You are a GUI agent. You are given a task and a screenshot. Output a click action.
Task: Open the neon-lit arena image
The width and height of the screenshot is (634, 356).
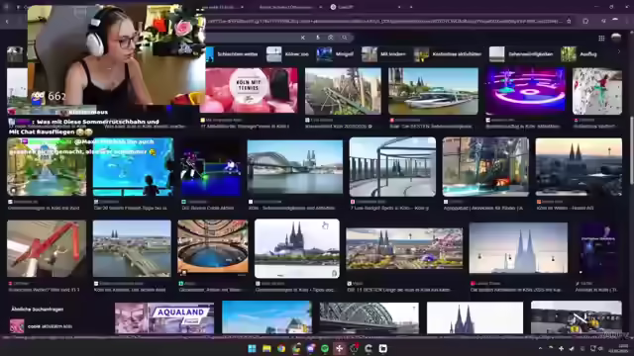pyautogui.click(x=526, y=91)
